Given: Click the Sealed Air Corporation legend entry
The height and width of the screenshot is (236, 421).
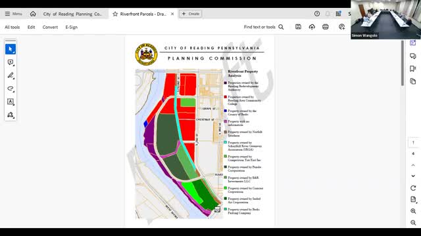Looking at the screenshot, I should [x=243, y=201].
